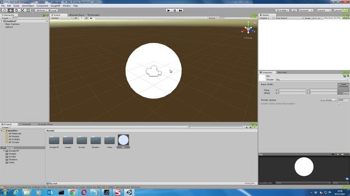This screenshot has height=196, width=350.
Task: Switch to the Animator tab
Action: coord(94,15)
